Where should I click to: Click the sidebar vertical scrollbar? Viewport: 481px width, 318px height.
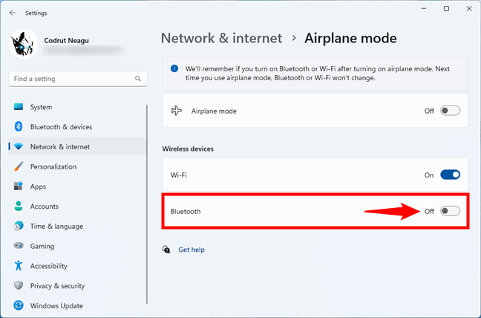click(147, 204)
